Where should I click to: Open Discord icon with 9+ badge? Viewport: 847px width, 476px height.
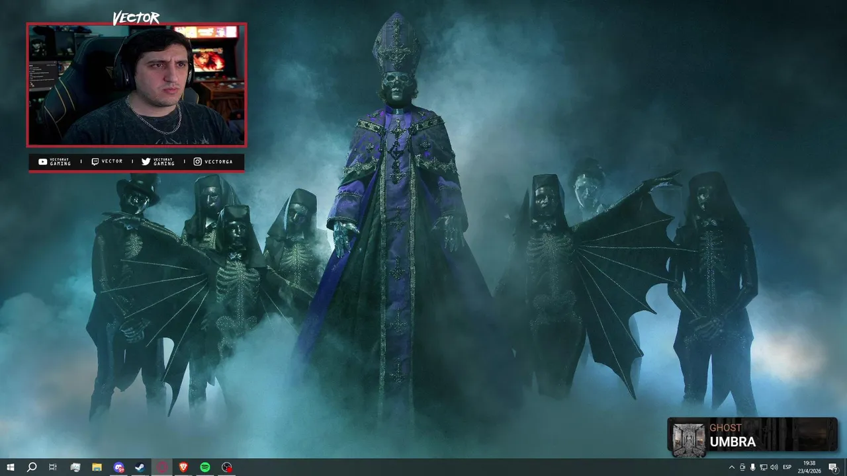pos(118,467)
